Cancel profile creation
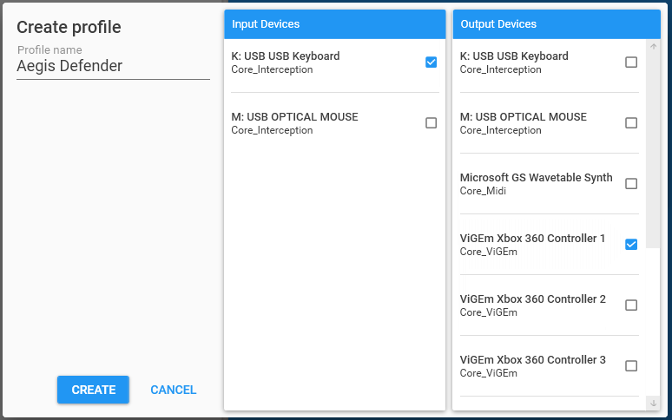This screenshot has width=672, height=420. coord(174,390)
